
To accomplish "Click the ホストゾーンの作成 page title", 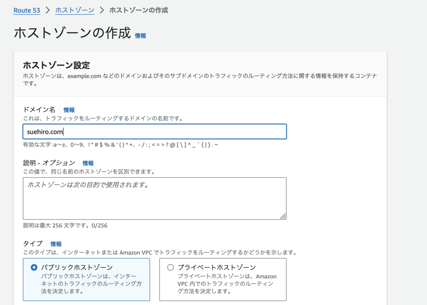I will click(73, 33).
